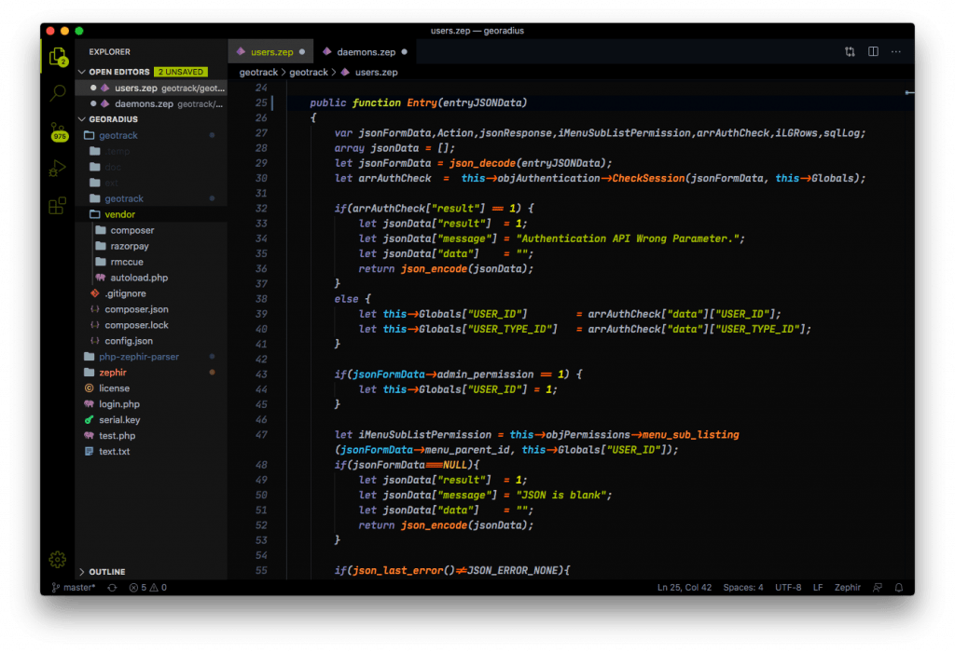Switch to the daemons.zep tab
This screenshot has width=955, height=653.
[366, 52]
